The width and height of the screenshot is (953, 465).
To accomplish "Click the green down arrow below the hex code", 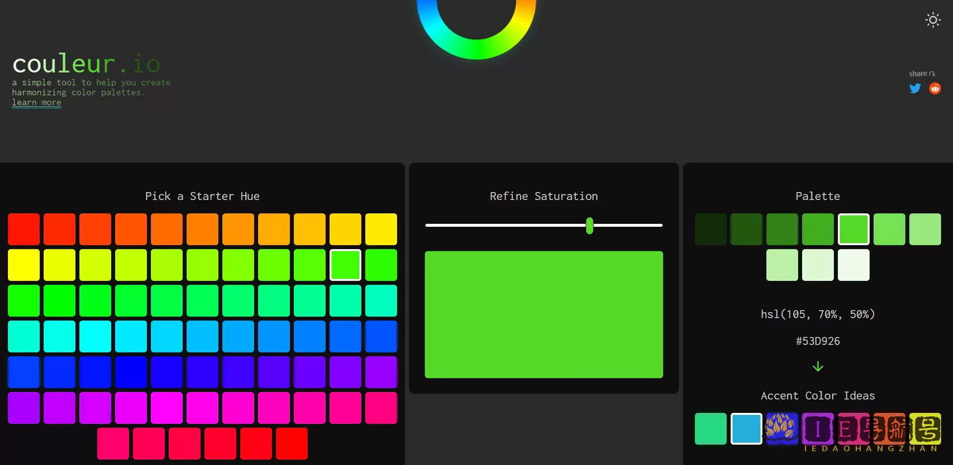I will point(817,367).
